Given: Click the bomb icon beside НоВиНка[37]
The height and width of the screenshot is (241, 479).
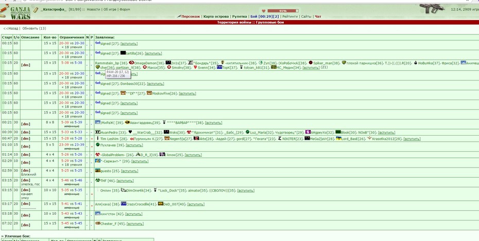Looking at the screenshot, I should point(416,63).
